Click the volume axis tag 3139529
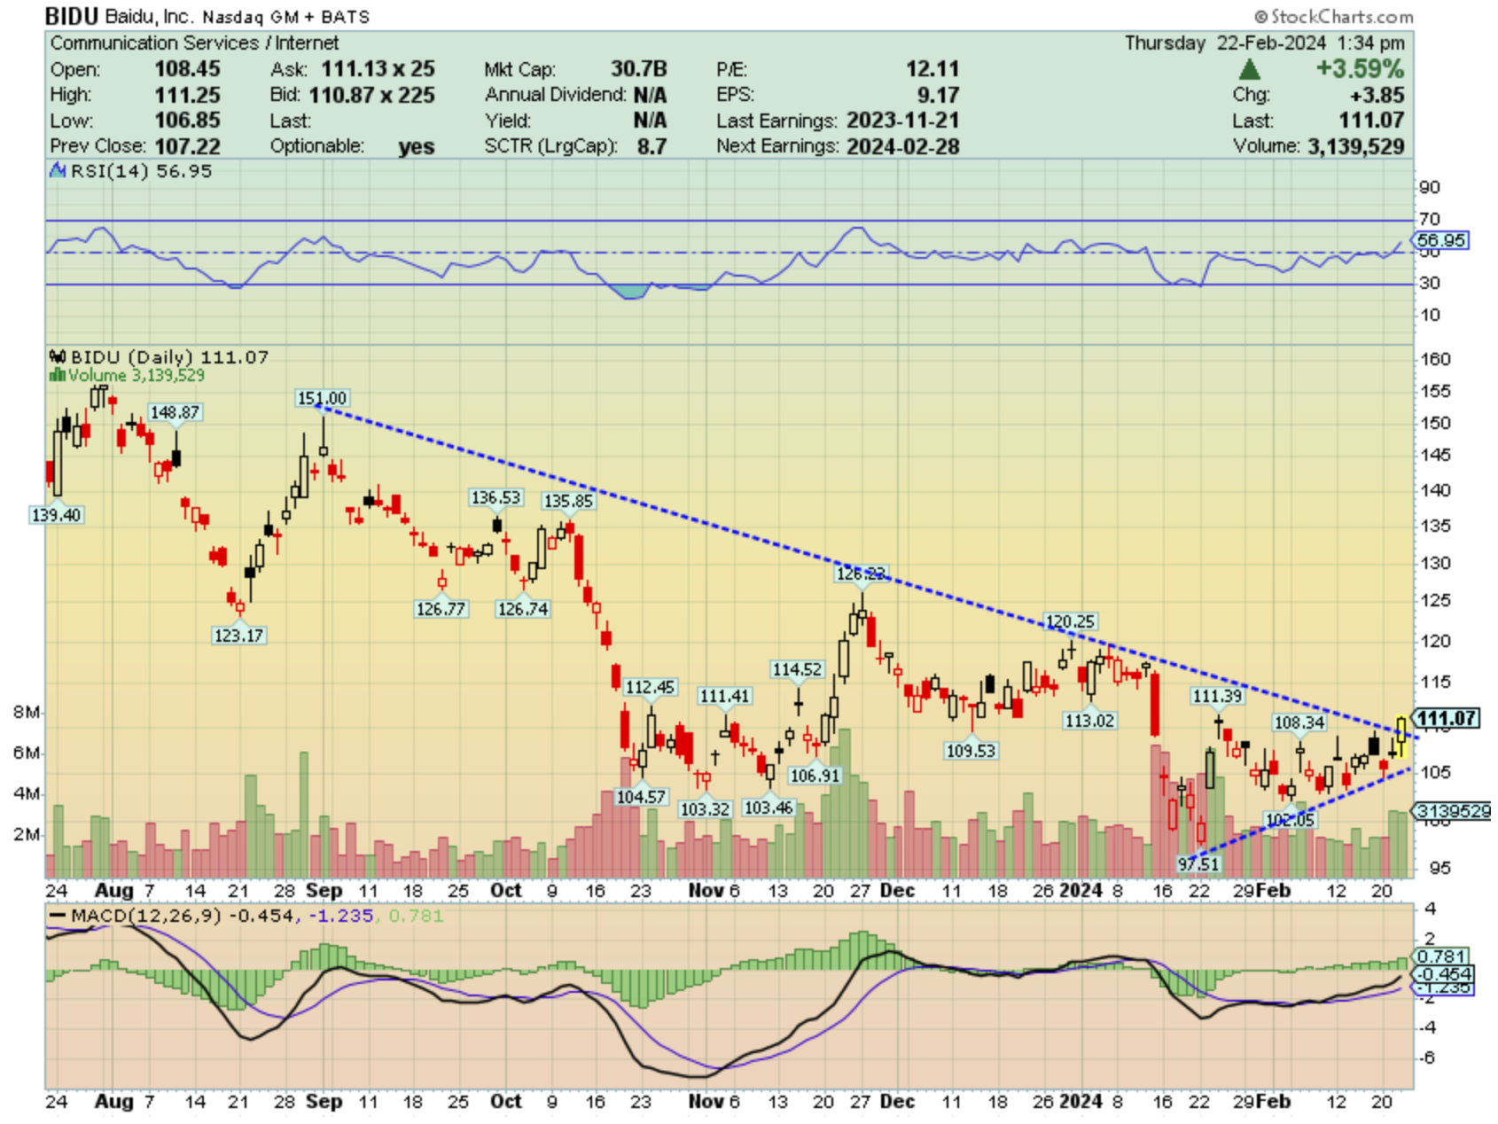1498x1124 pixels. [x=1453, y=811]
